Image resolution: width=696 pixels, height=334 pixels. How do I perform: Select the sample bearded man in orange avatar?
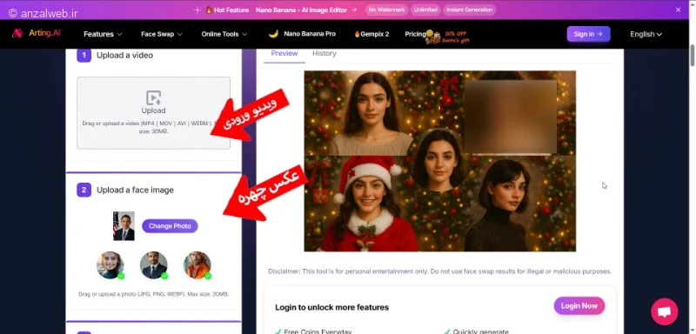point(197,264)
